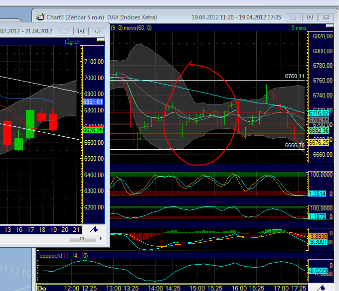Click date 19 on daily chart axis
339x291 pixels.
(x=53, y=230)
